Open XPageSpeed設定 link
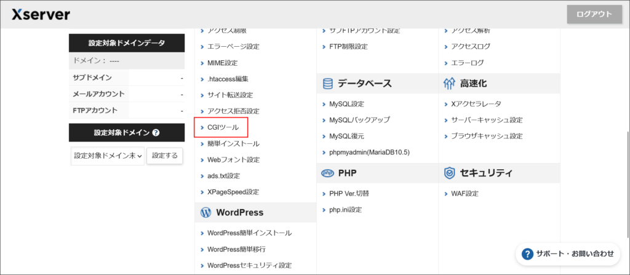The image size is (630, 275). (233, 192)
